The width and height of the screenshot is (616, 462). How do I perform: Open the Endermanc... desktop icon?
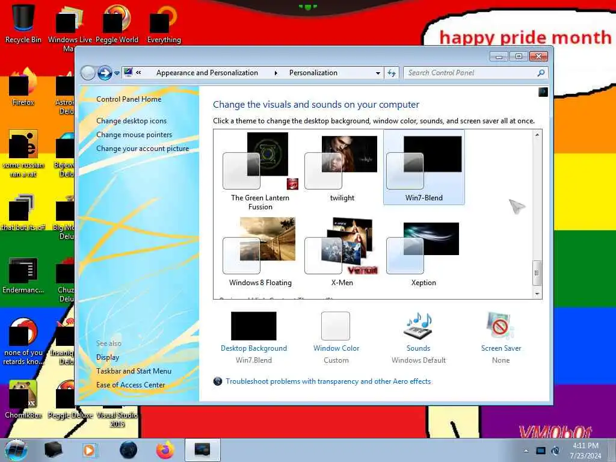[23, 275]
